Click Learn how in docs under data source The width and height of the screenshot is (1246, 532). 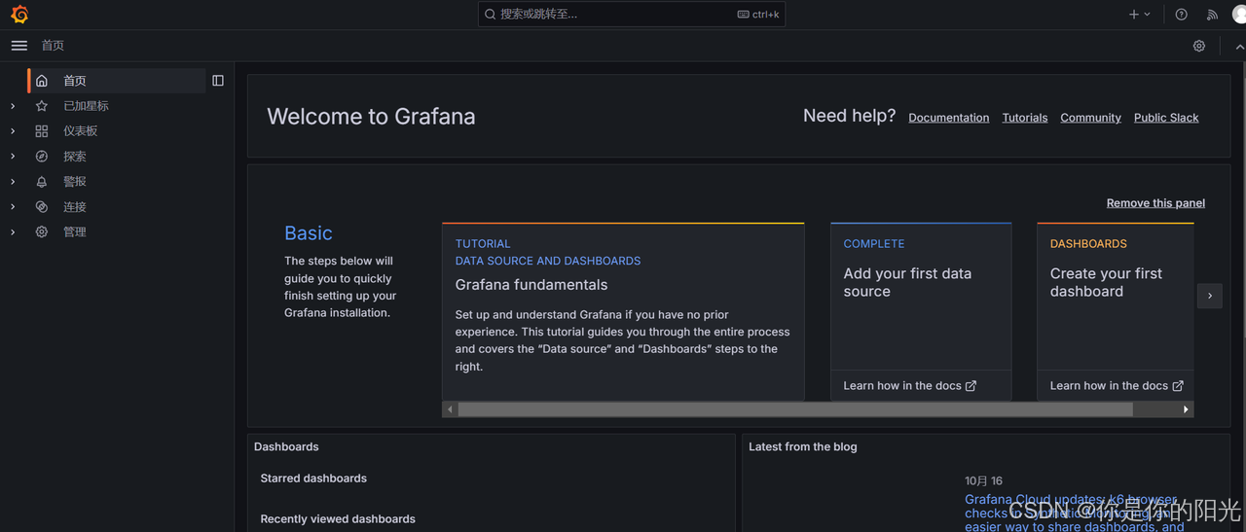909,386
